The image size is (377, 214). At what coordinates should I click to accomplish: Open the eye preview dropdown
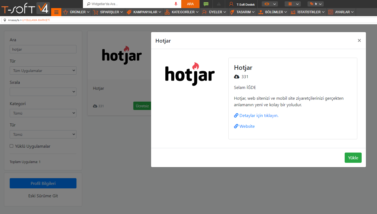(270, 4)
